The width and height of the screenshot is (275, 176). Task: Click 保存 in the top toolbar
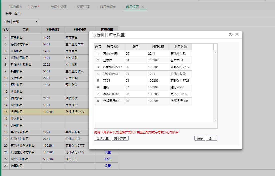(8, 13)
